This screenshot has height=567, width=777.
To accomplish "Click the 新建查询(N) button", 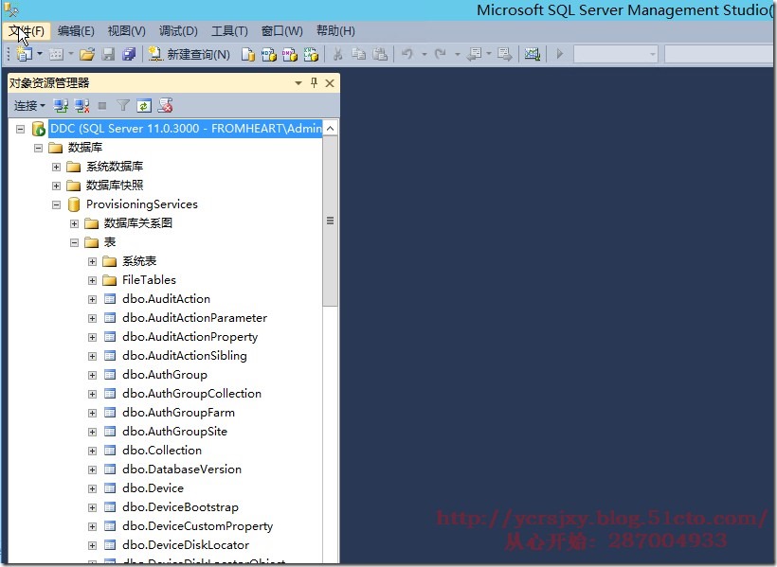I will click(x=190, y=54).
